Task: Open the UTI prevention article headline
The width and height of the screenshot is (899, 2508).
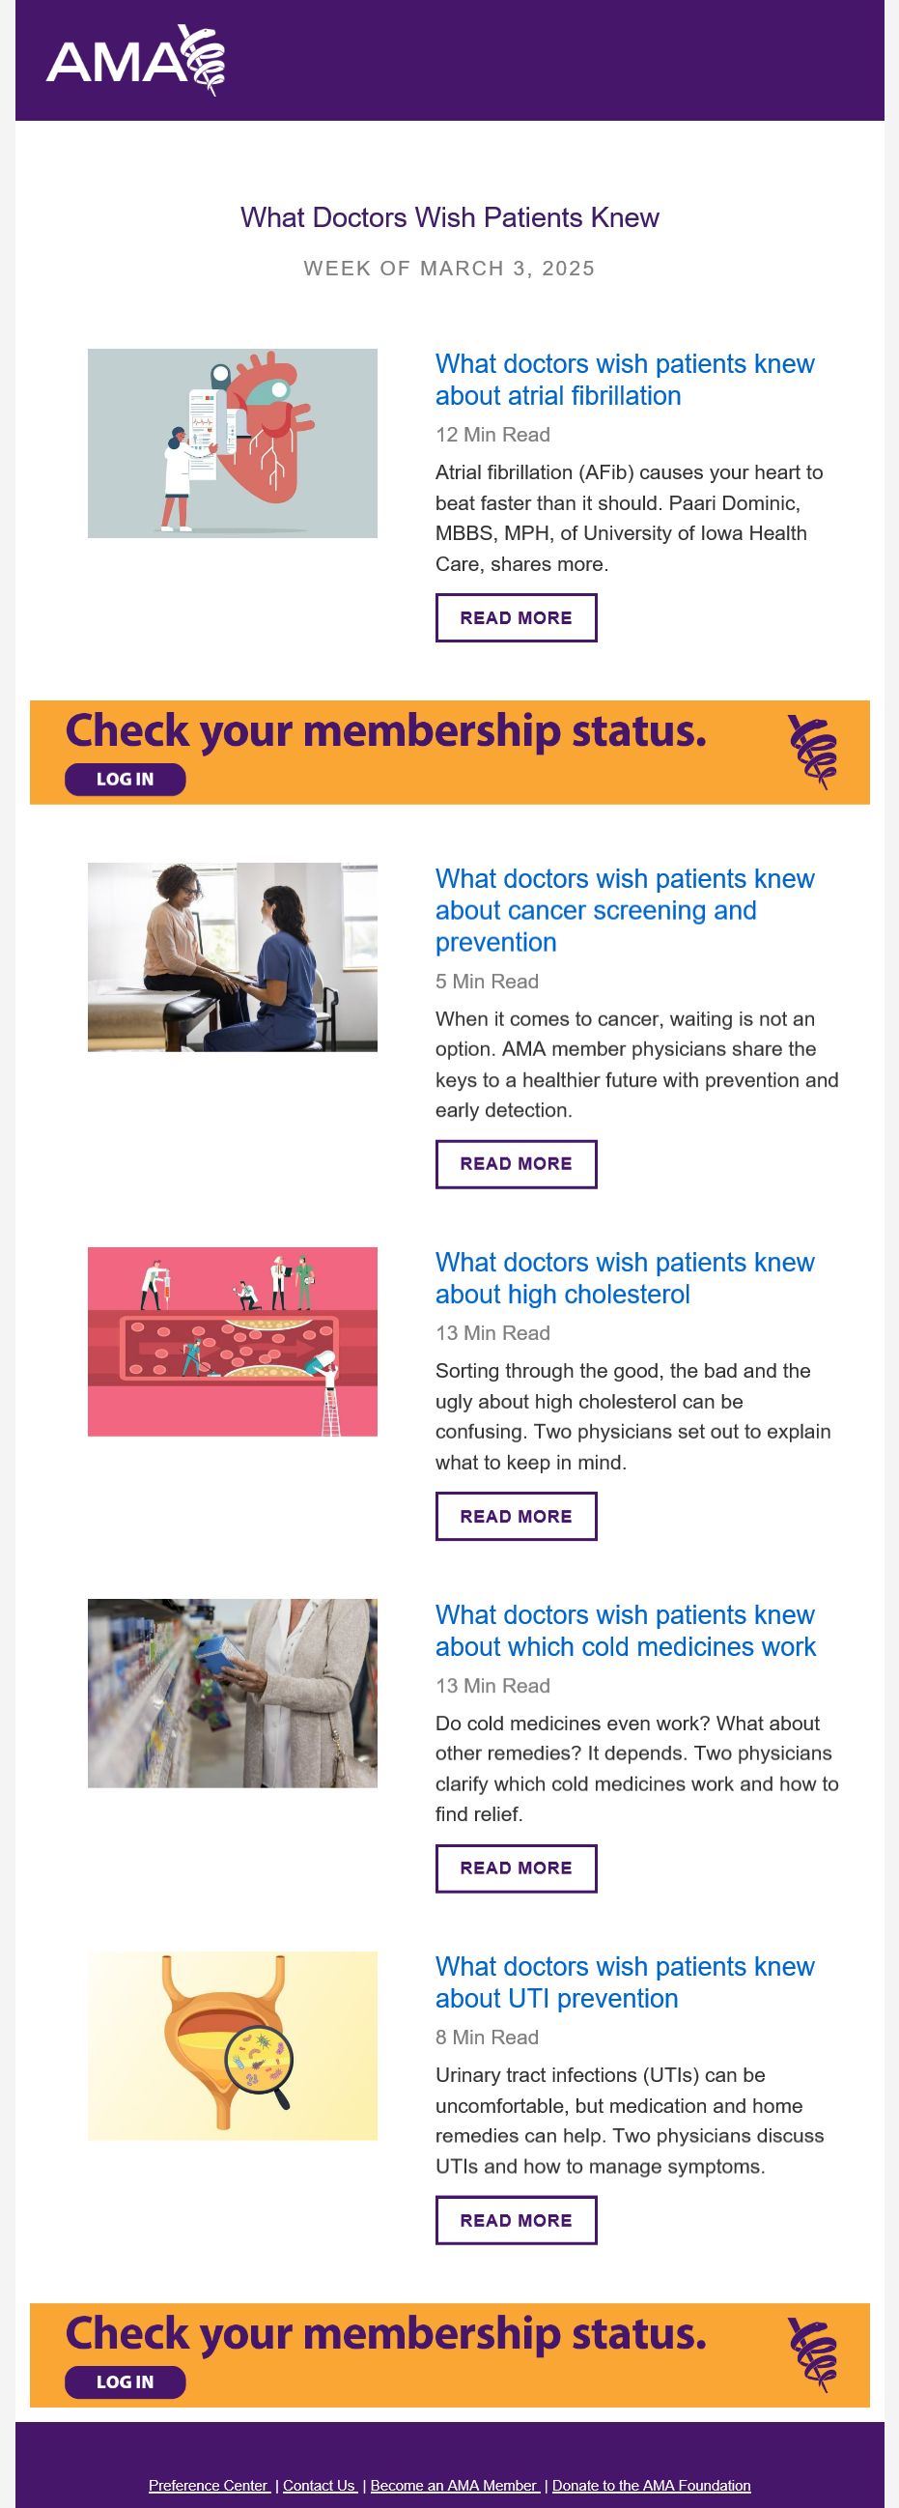Action: [624, 1981]
